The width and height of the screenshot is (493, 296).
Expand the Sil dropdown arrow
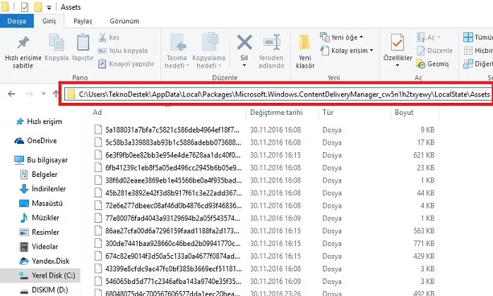click(244, 66)
